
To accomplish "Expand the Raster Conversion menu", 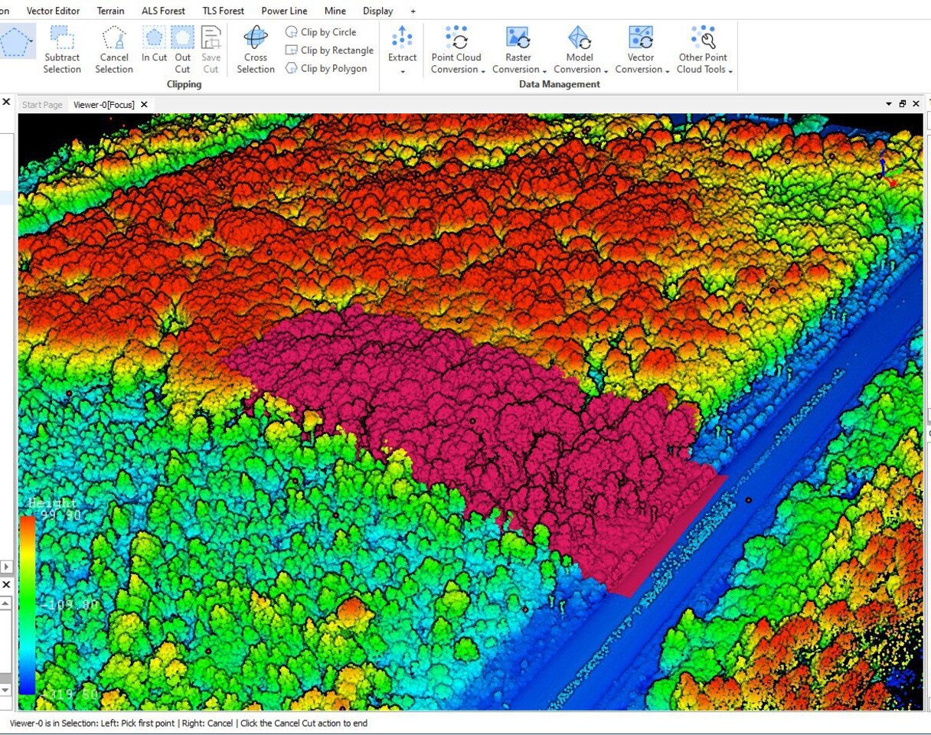I will tap(518, 51).
